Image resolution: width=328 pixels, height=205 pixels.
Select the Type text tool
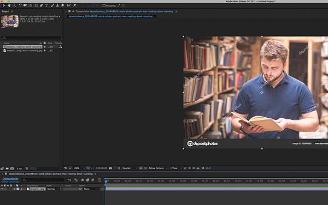(46, 5)
